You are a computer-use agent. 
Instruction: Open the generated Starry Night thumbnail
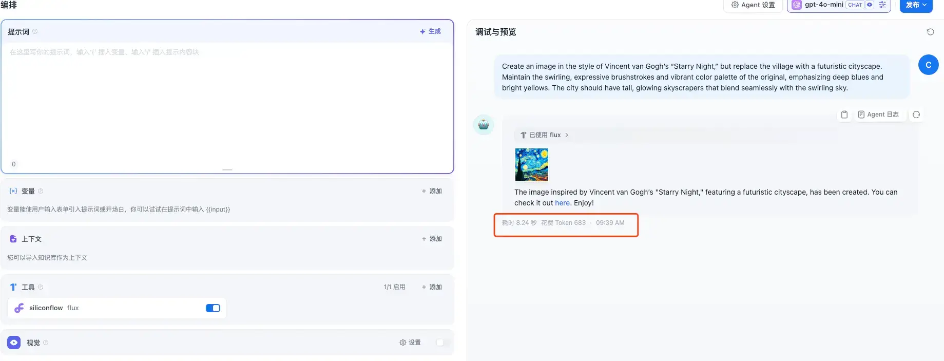click(x=531, y=165)
